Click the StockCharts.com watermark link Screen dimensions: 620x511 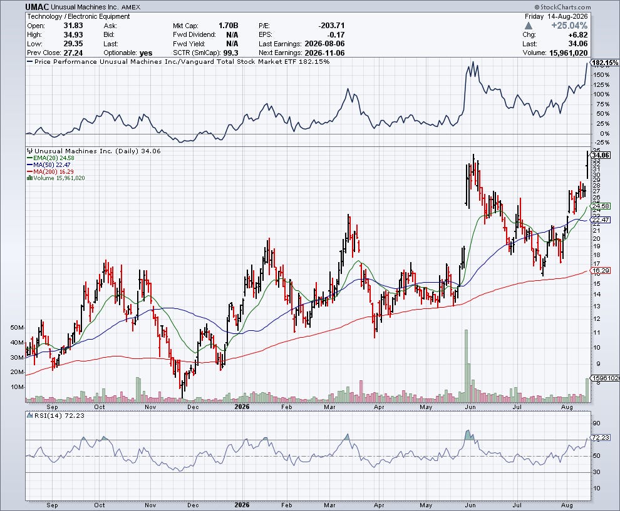click(x=562, y=7)
